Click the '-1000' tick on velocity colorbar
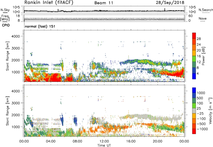This screenshot has height=147, width=213. click(202, 129)
